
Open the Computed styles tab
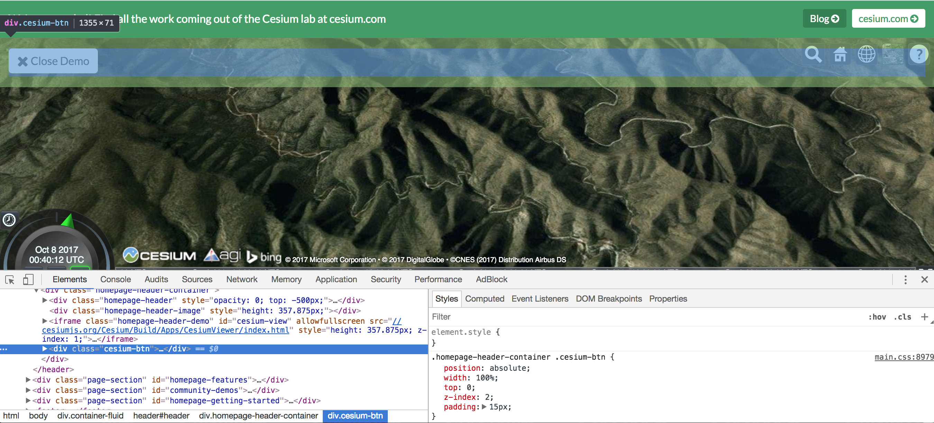[x=484, y=299]
